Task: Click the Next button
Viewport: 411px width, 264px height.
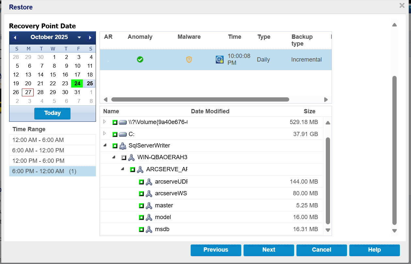Action: (x=269, y=250)
